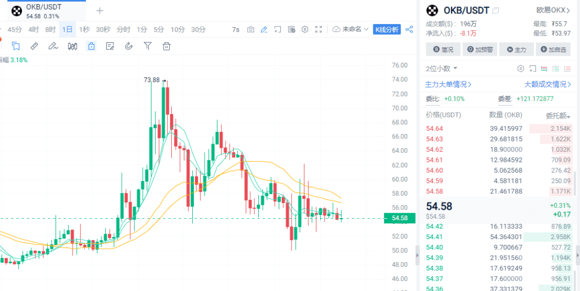Pop out the OKB/USDT panel window icon
This screenshot has height=291, width=580.
click(x=496, y=10)
